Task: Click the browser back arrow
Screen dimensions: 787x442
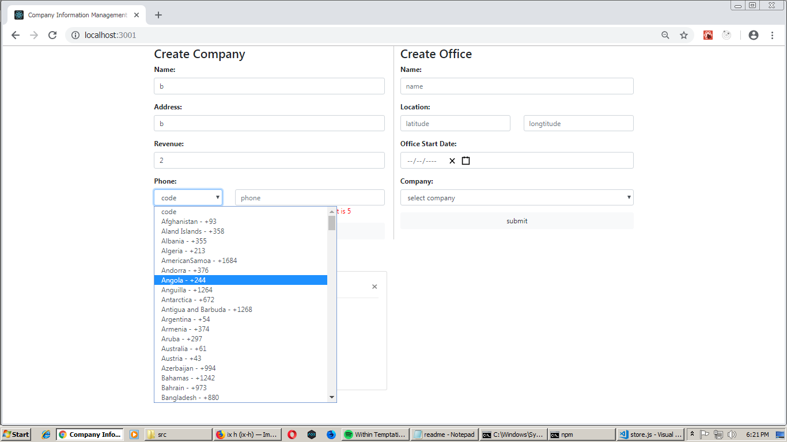Action: point(16,35)
